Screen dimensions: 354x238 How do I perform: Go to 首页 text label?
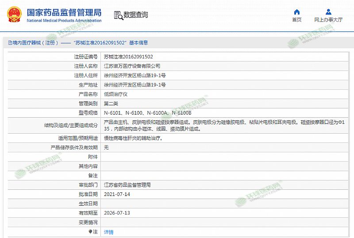click(x=296, y=20)
